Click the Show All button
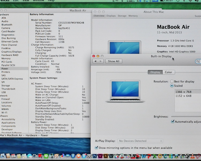Screen dimensions: 201x161 (x=114, y=61)
